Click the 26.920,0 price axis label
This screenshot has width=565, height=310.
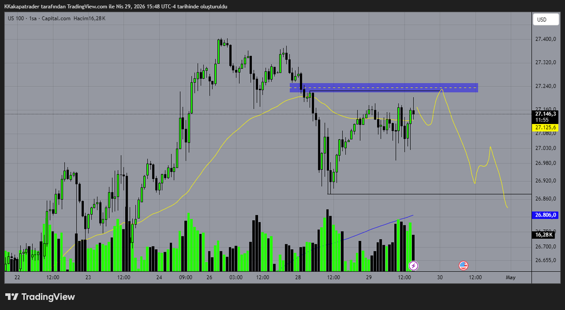click(x=546, y=181)
